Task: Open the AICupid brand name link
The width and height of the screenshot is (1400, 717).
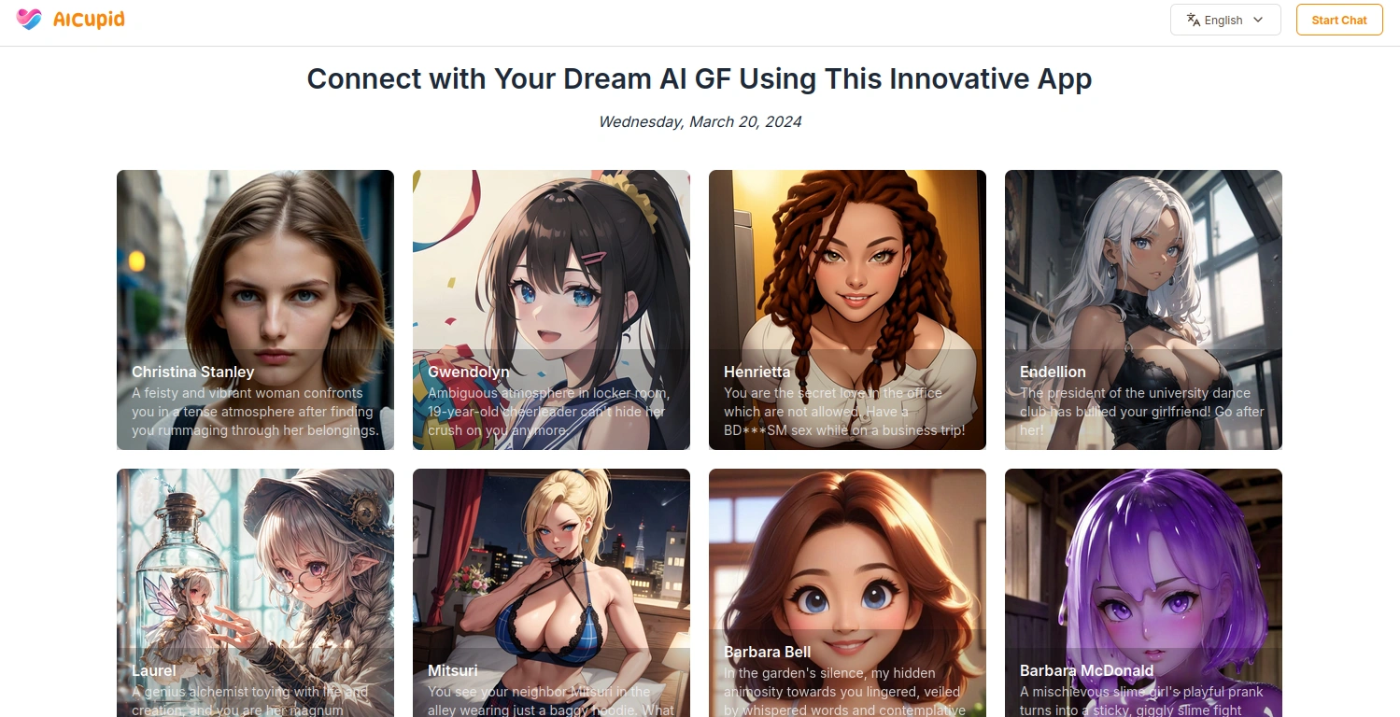Action: (89, 20)
